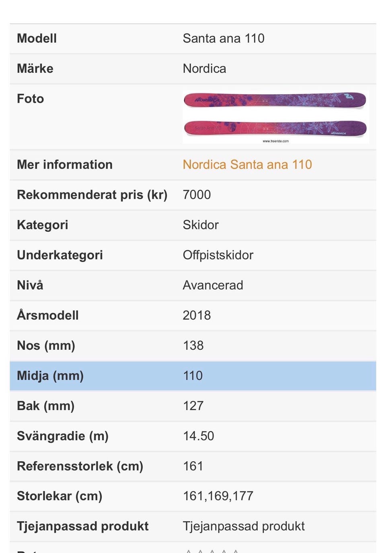Click the Underkategori value Offpistskidor
386x553 pixels.
tap(218, 255)
